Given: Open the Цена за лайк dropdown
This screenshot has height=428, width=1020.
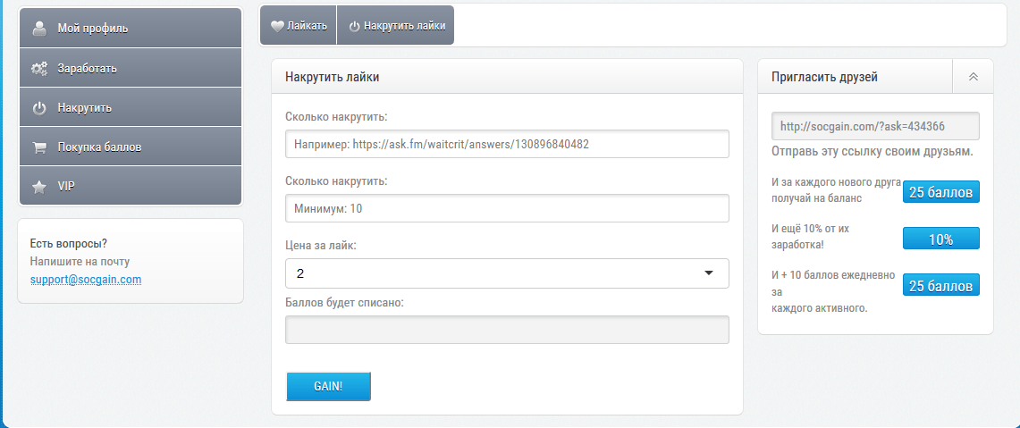Looking at the screenshot, I should (507, 273).
